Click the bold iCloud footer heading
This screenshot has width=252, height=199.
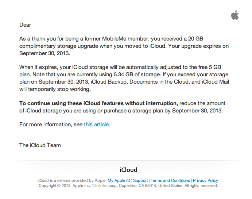coord(128,170)
